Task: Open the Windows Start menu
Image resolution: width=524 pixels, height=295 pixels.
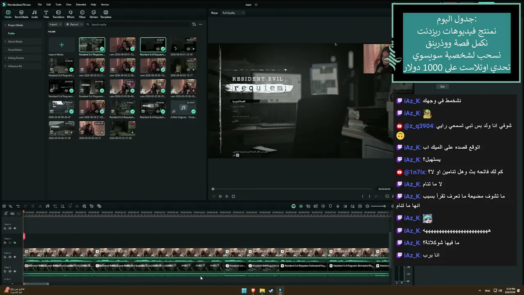Action: tap(244, 291)
